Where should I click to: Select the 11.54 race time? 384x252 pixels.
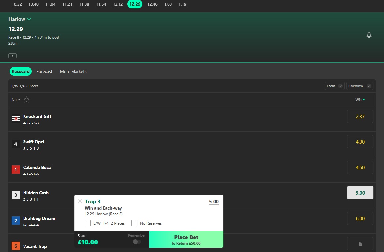101,4
